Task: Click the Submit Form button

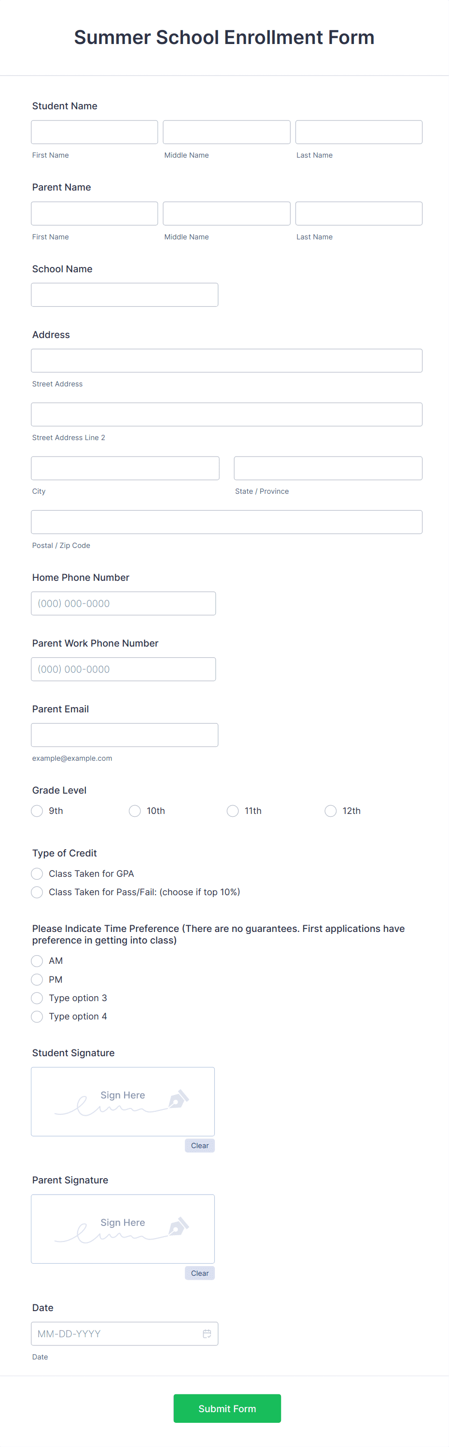Action: point(226,1408)
